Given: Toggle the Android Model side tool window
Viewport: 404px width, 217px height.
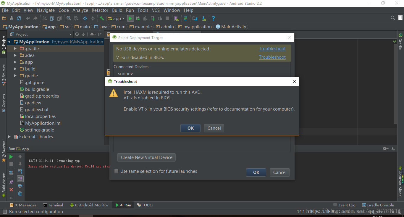Looking at the screenshot, I should pos(400,182).
